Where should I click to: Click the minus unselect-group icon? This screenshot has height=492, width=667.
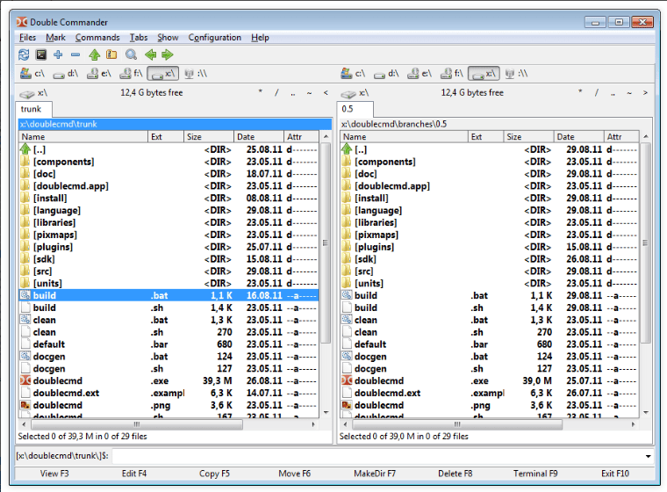pyautogui.click(x=75, y=54)
